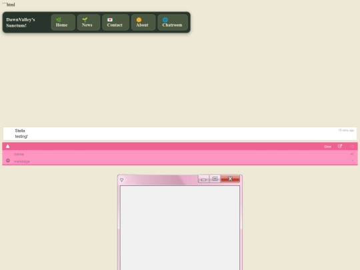Minimize the pink decorative window
Viewport: 360px width, 270px height.
(x=203, y=179)
